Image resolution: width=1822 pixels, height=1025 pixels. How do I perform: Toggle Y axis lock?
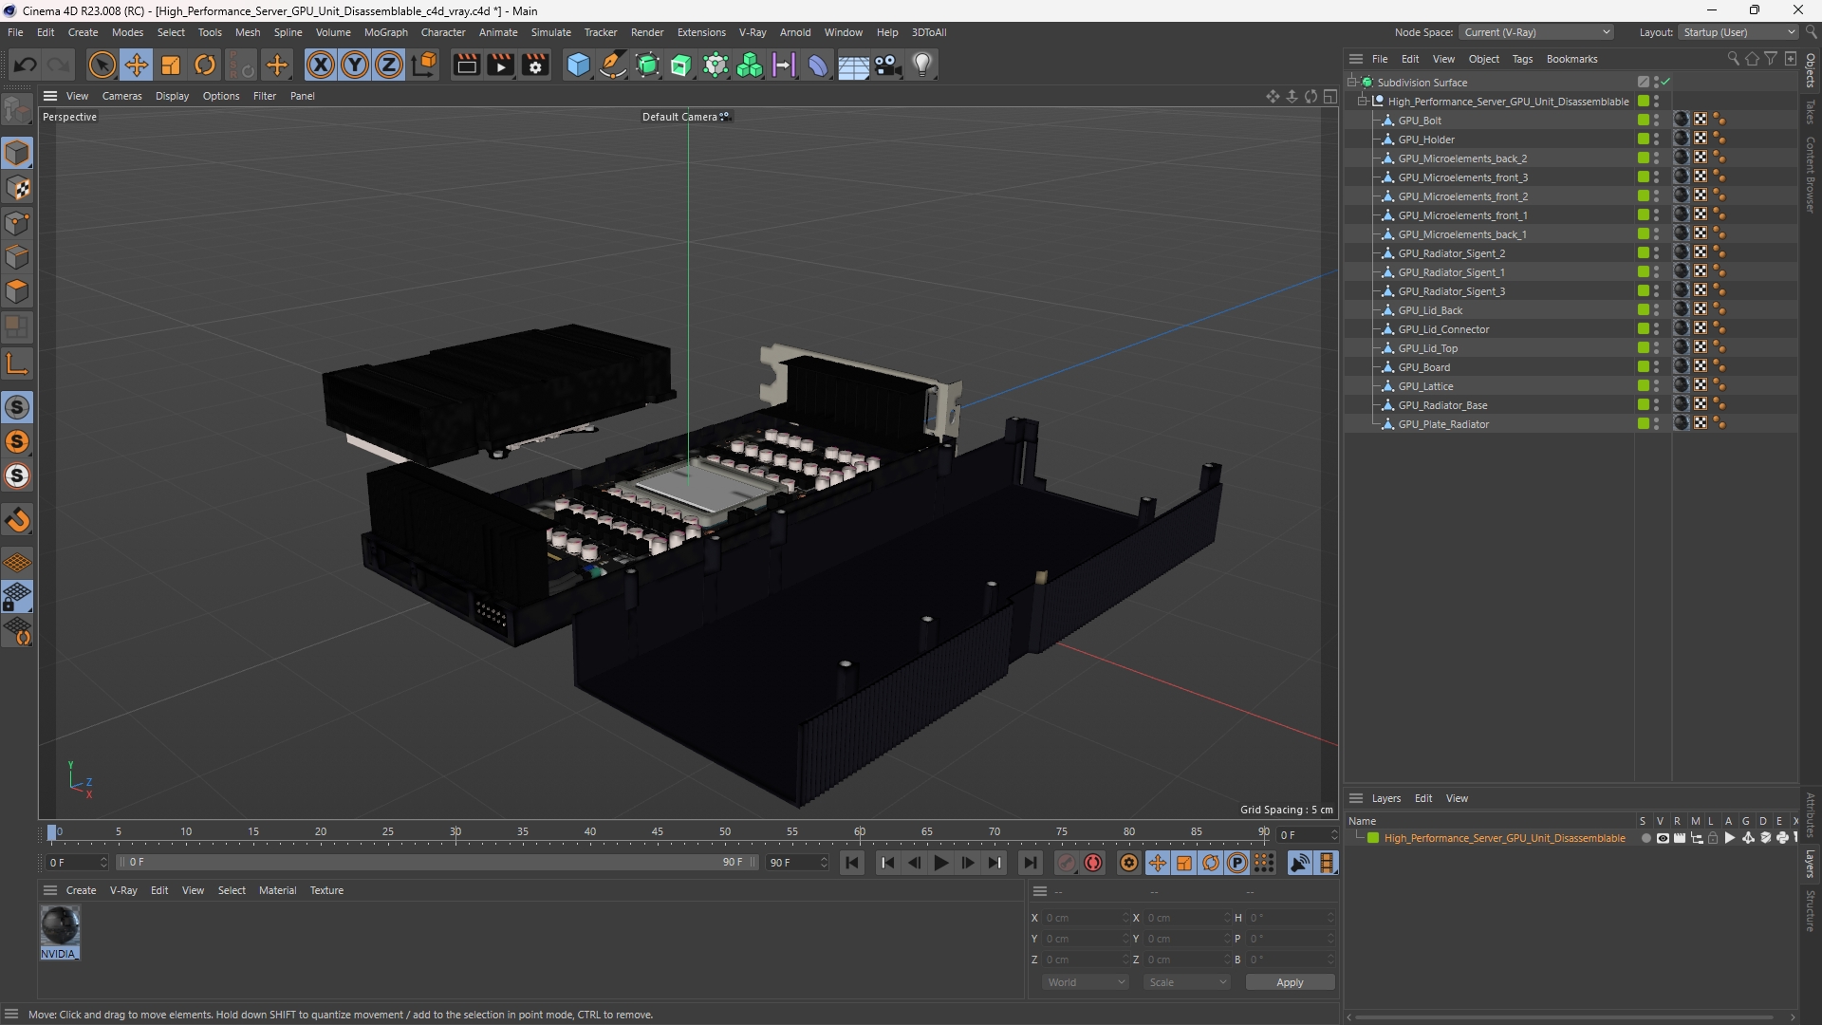pyautogui.click(x=355, y=65)
